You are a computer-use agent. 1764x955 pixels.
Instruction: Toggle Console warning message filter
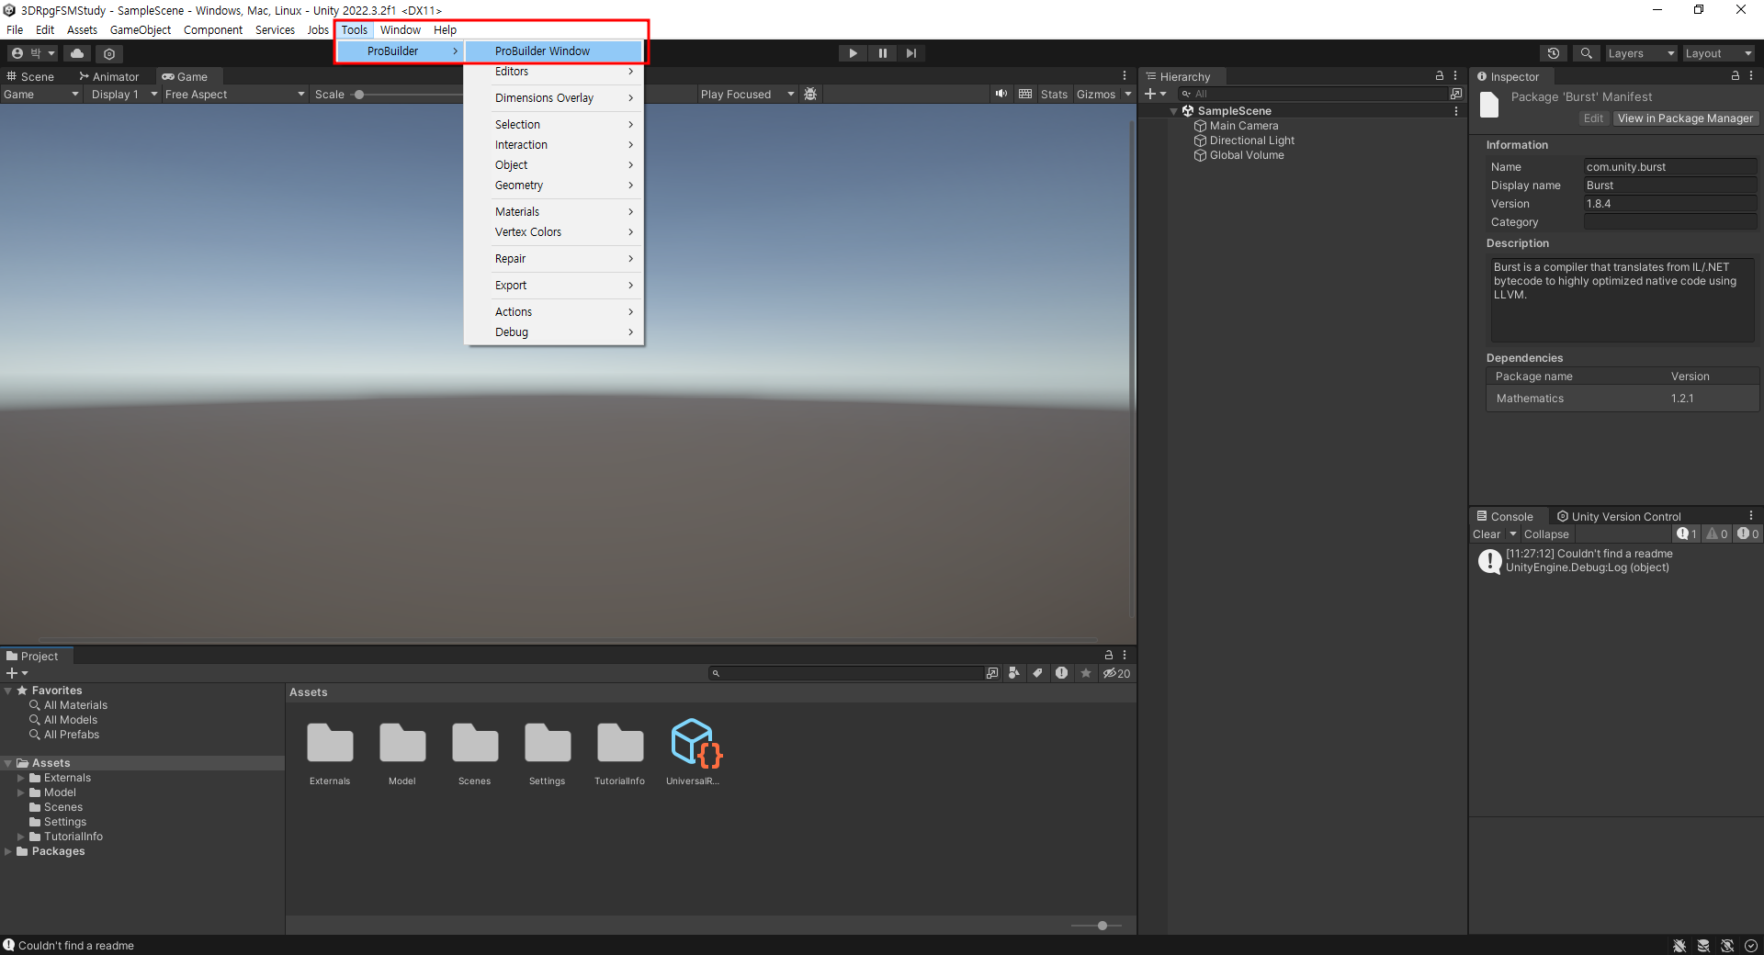pyautogui.click(x=1717, y=534)
